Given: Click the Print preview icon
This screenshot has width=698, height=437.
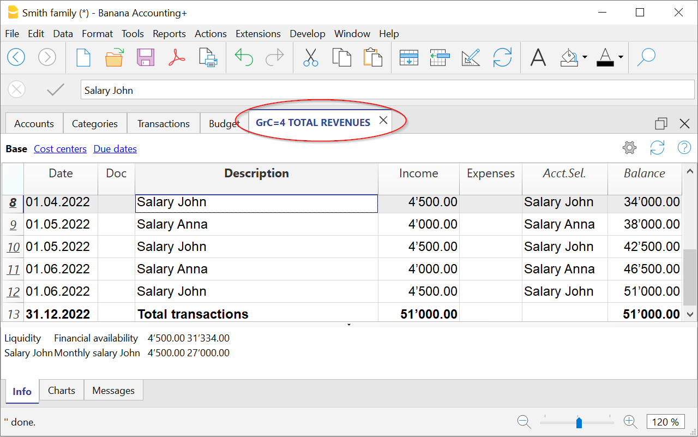Looking at the screenshot, I should (x=208, y=57).
